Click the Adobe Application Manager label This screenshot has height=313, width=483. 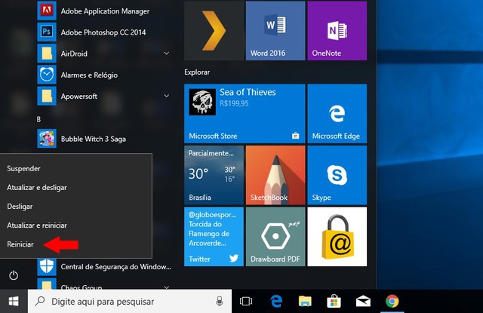tap(105, 11)
